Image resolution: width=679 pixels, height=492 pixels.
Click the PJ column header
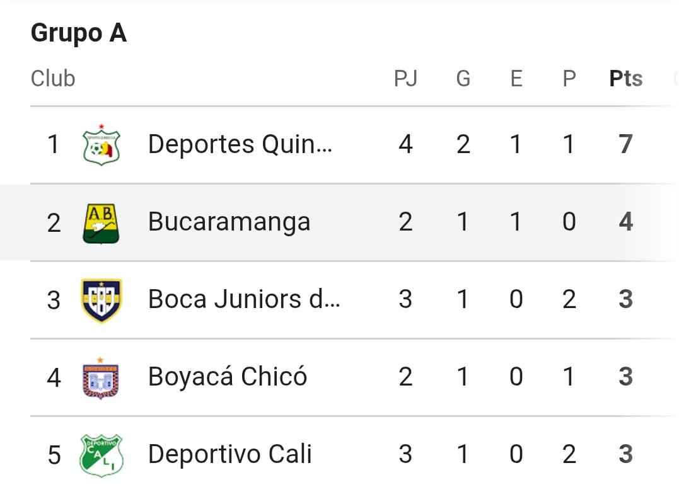(406, 79)
